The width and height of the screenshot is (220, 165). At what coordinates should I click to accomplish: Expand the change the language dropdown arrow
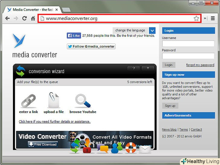click(x=152, y=30)
